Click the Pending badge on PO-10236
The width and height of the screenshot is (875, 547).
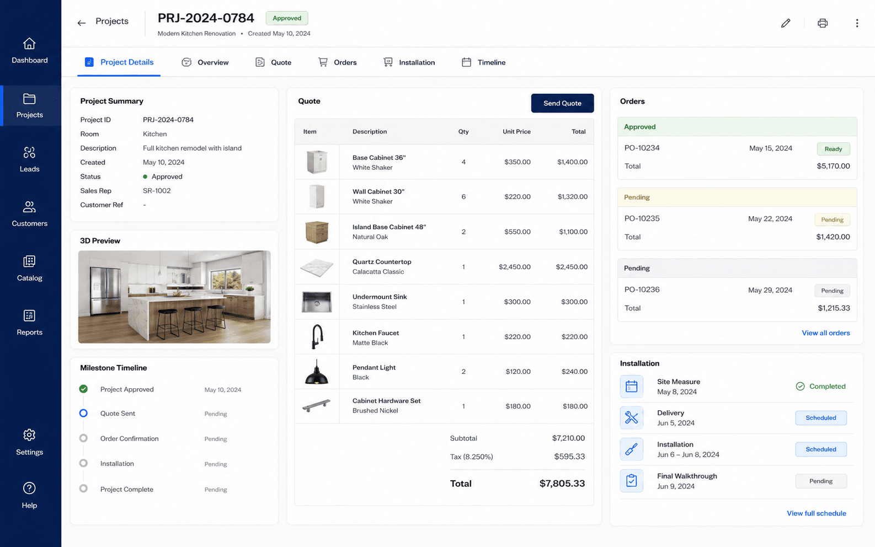pyautogui.click(x=832, y=291)
